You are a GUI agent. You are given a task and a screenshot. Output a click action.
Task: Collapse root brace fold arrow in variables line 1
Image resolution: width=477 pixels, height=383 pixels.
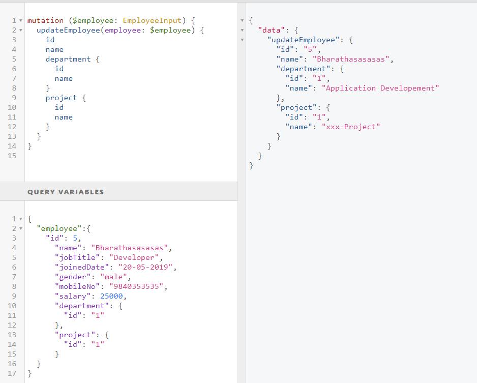(x=21, y=219)
